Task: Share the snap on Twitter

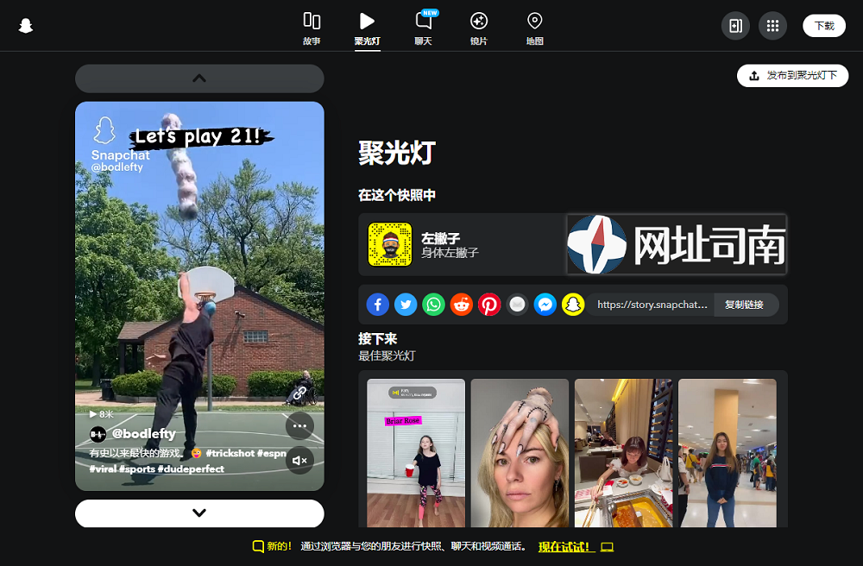Action: pos(406,305)
